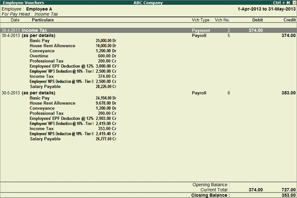The image size is (297, 198).
Task: Click the Credit column header
Action: [x=289, y=20]
